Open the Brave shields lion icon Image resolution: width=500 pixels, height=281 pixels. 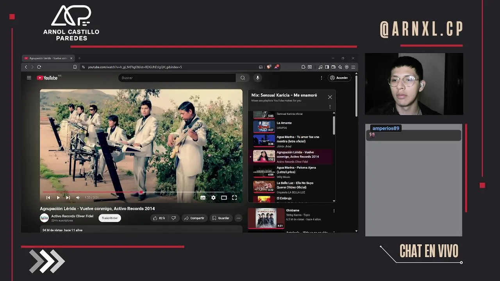tap(269, 67)
